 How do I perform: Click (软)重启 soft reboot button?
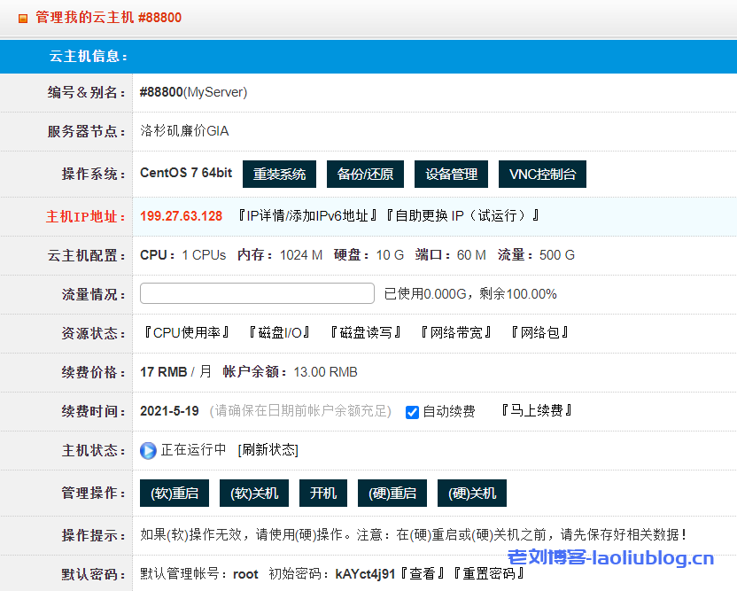[x=174, y=493]
